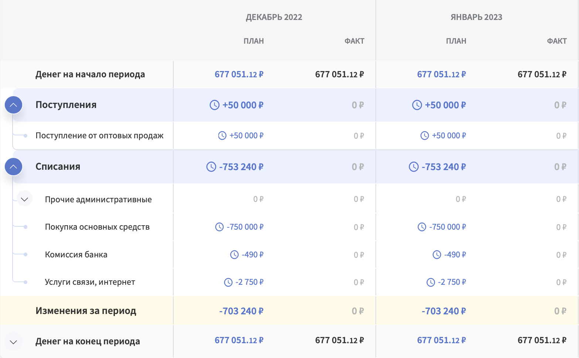
Task: Click clock icon near January -490 bank commission
Action: tap(437, 255)
